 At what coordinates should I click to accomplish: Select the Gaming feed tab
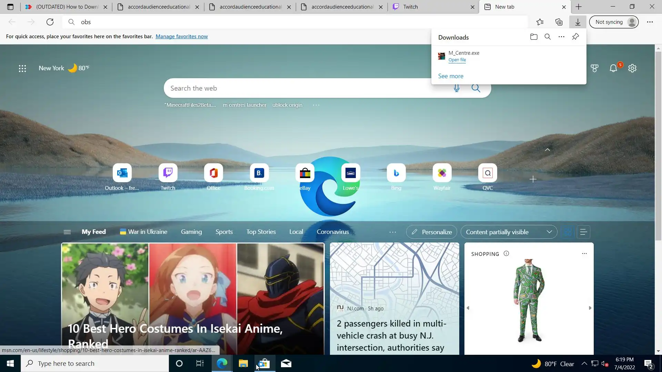[191, 232]
